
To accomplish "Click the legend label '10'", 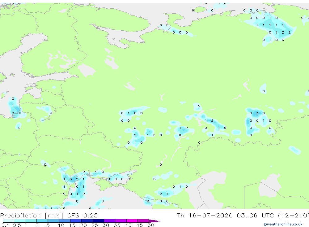I will (61, 225).
